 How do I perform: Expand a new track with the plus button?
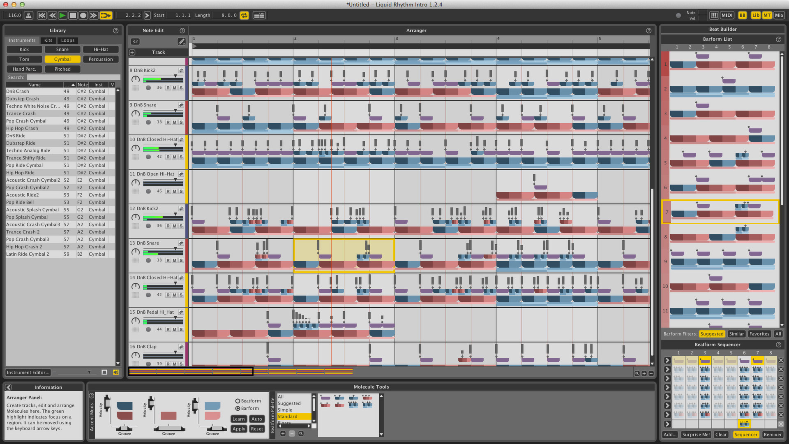click(x=132, y=52)
